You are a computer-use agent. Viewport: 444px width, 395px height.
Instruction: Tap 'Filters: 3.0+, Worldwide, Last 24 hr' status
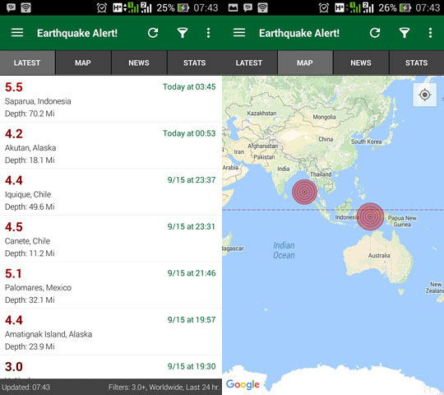[164, 387]
